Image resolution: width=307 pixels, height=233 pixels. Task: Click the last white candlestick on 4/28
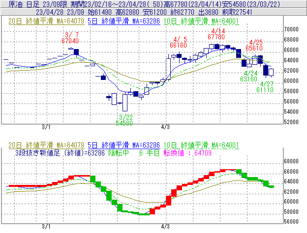tap(271, 72)
